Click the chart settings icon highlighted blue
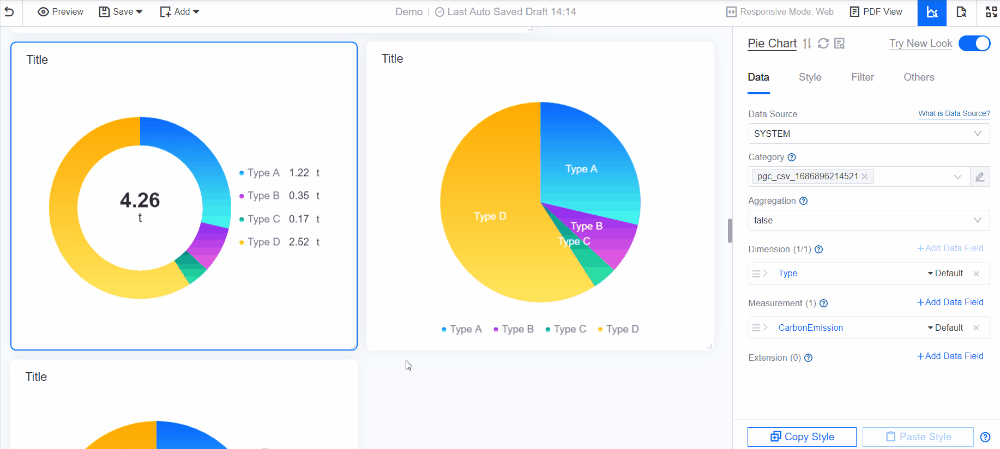This screenshot has height=449, width=1000. click(x=932, y=13)
